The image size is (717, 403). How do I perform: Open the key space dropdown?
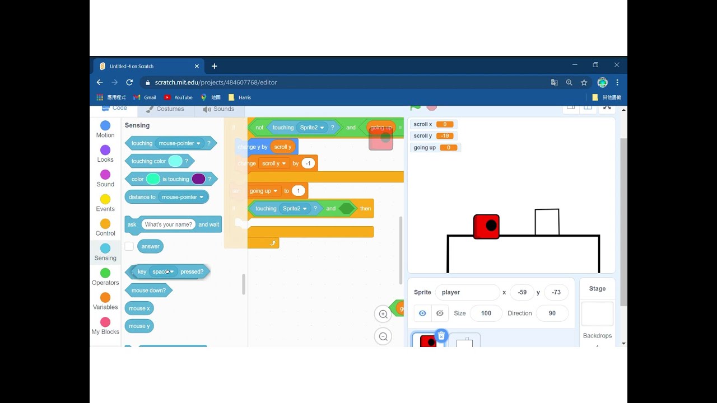point(164,271)
